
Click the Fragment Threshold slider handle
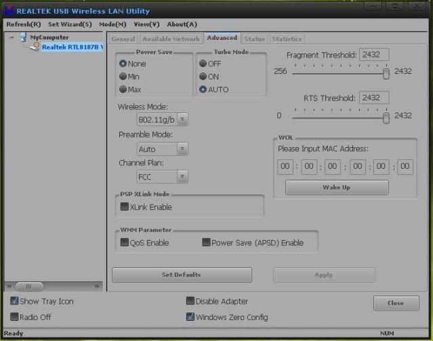pyautogui.click(x=386, y=73)
